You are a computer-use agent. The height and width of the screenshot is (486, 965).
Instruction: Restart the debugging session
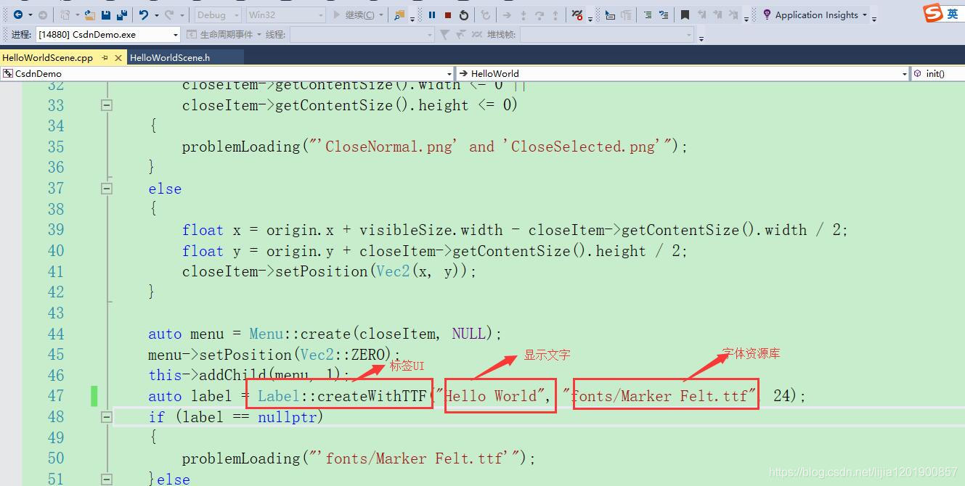coord(464,15)
